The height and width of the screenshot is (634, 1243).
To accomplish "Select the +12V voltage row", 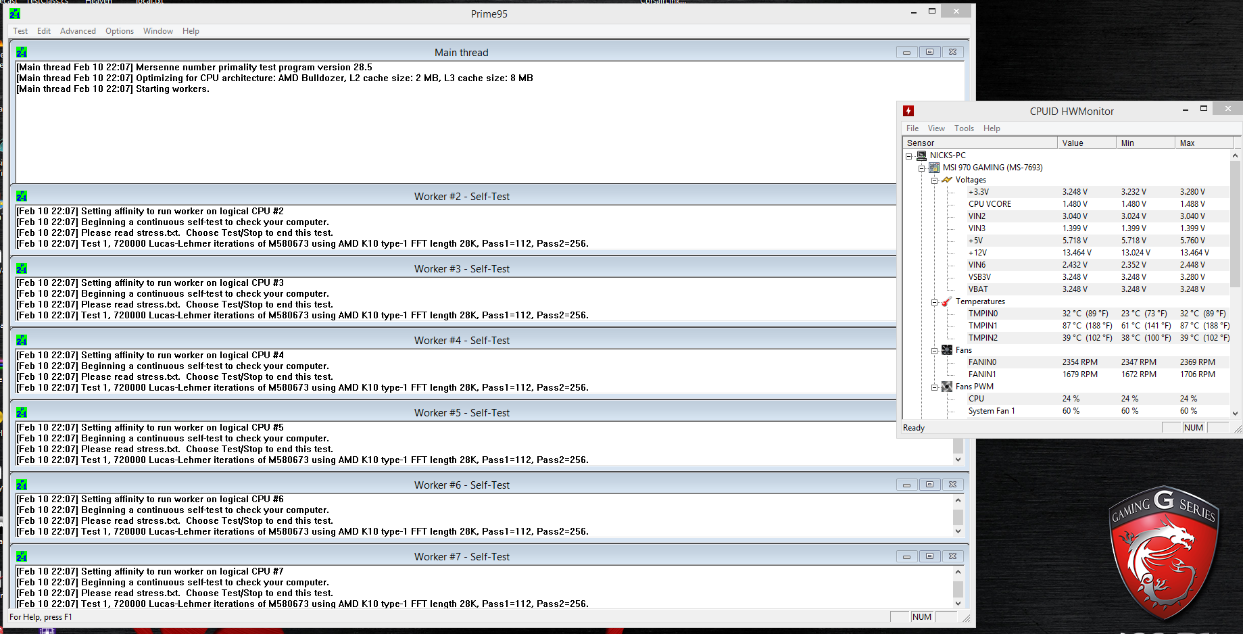I will pos(1097,253).
